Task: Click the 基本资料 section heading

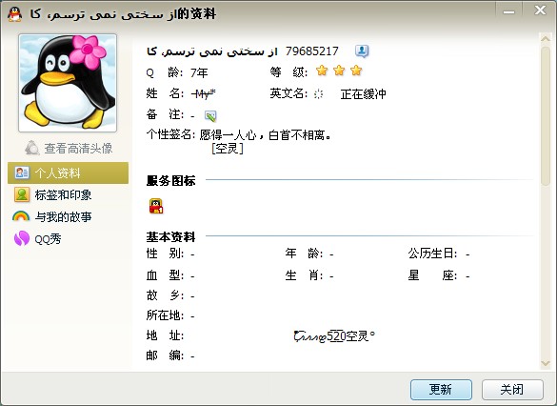Action: (170, 236)
